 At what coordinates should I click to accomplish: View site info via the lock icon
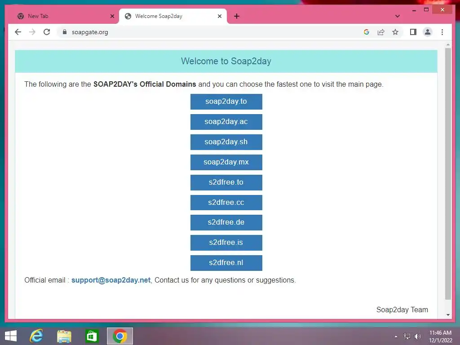(x=65, y=32)
